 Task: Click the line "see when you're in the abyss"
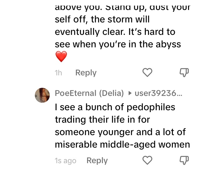(x=118, y=44)
